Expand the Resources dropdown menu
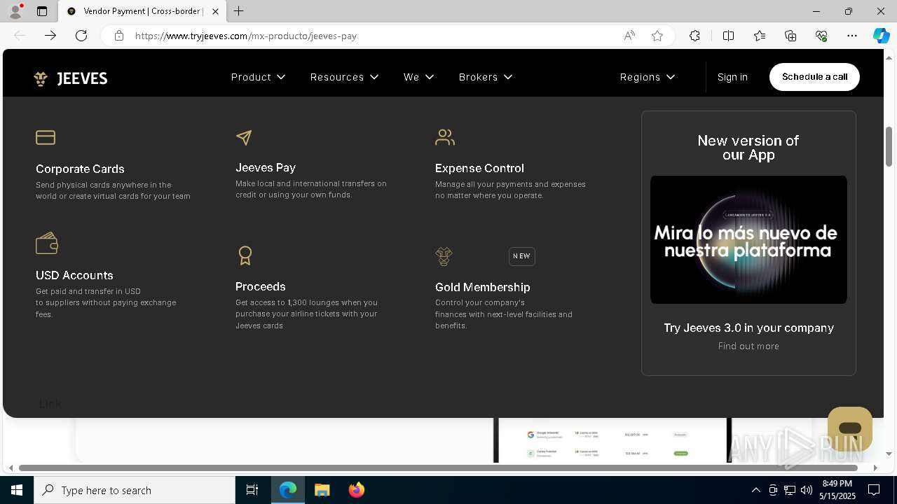The width and height of the screenshot is (897, 504). 344,77
